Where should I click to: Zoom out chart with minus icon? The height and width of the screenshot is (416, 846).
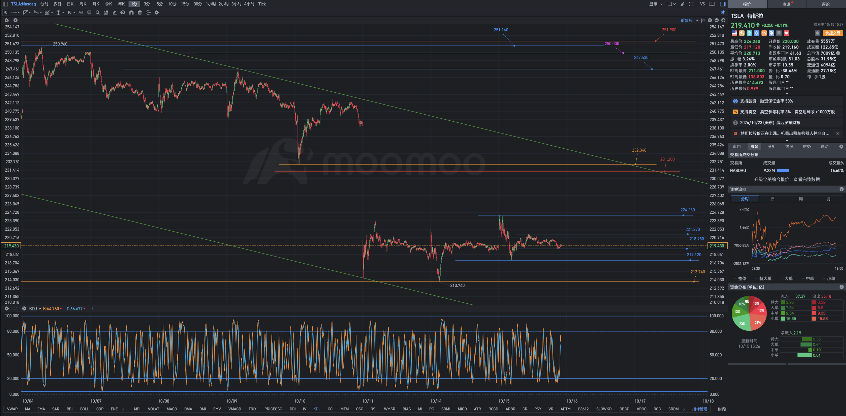point(717,21)
